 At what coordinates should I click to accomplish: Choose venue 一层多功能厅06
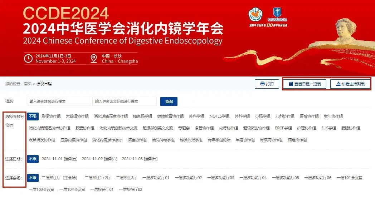318,178
